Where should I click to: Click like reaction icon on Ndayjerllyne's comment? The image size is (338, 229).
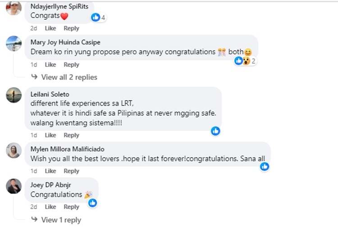(96, 17)
